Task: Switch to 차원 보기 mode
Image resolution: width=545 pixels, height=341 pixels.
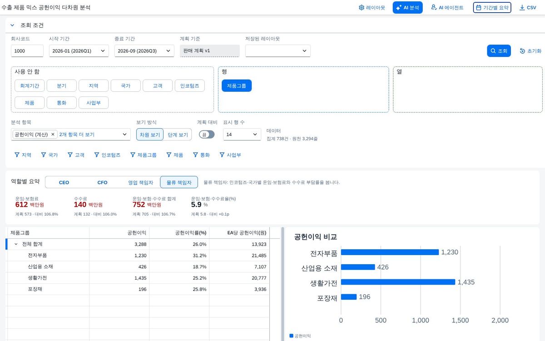Action: (150, 135)
